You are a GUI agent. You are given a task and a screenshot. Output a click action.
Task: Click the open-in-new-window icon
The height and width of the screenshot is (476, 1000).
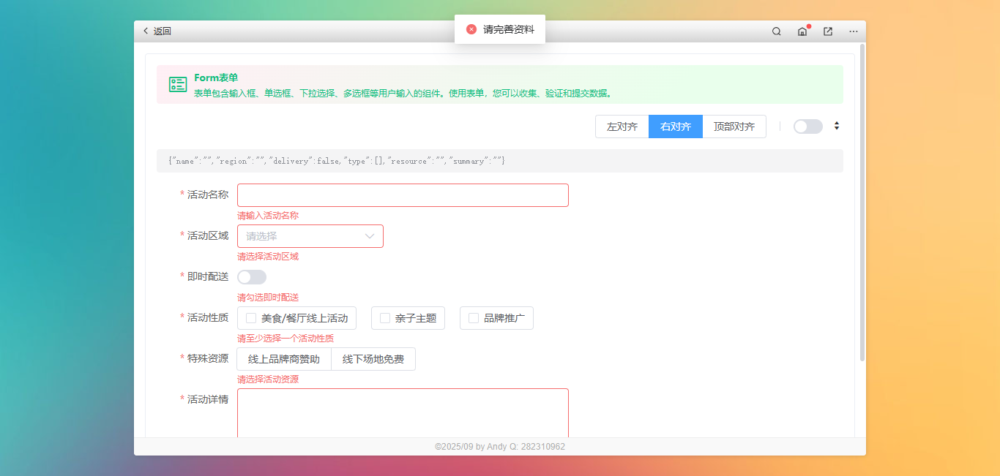(827, 31)
